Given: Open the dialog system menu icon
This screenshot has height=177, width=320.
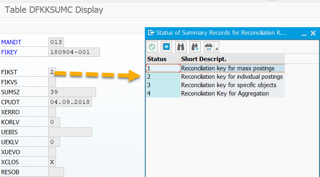Looking at the screenshot, I should [151, 33].
